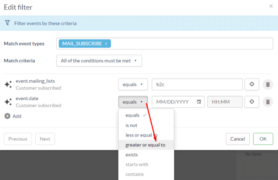This screenshot has height=180, width=278.
Task: Choose "is not" from operator list
Action: click(131, 125)
